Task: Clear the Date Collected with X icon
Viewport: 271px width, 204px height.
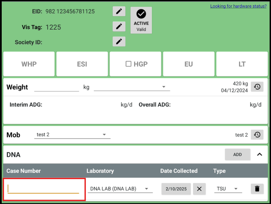Action: pyautogui.click(x=199, y=189)
